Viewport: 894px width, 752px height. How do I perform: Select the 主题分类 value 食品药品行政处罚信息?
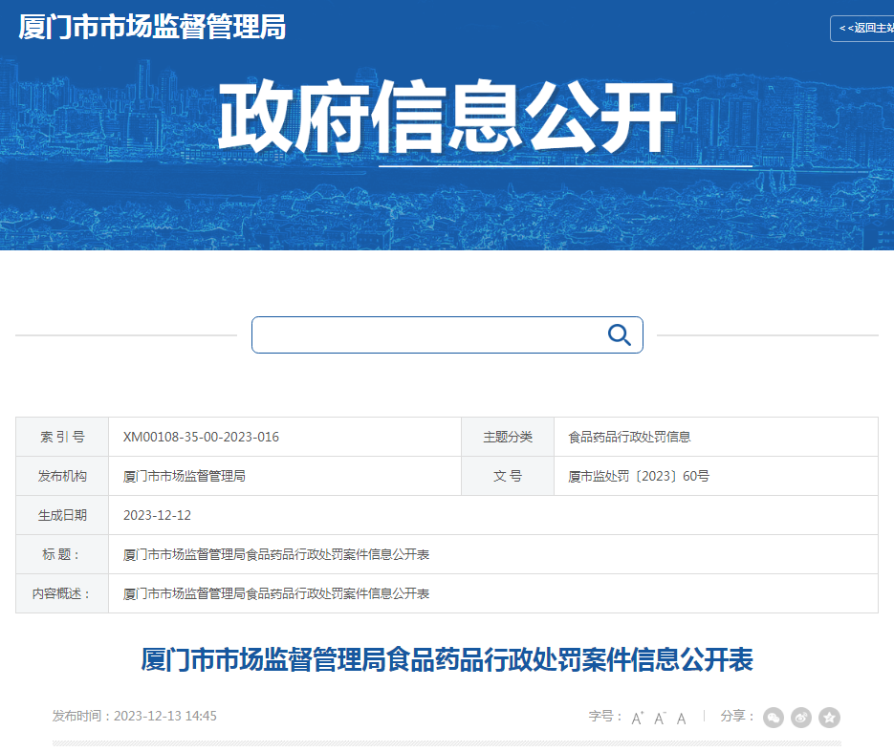click(631, 437)
